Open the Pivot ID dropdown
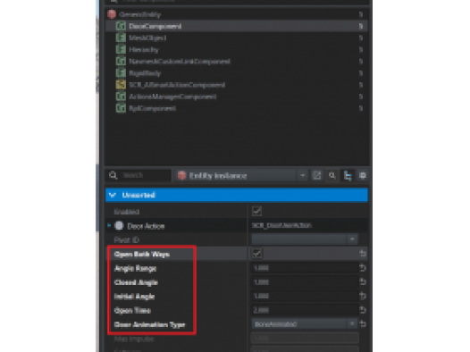Image resolution: width=470 pixels, height=352 pixels. click(x=305, y=239)
